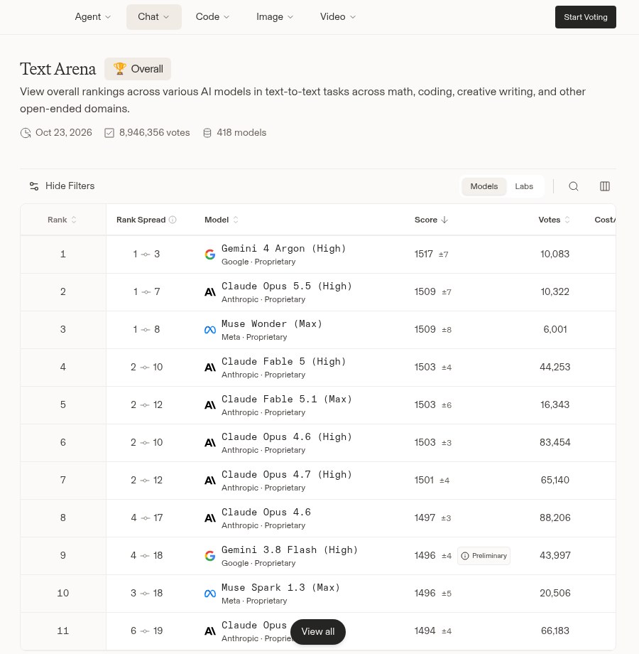Click the info icon in Preliminary badge

point(465,556)
